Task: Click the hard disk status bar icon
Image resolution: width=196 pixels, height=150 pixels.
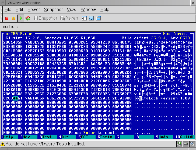Action: [186, 144]
